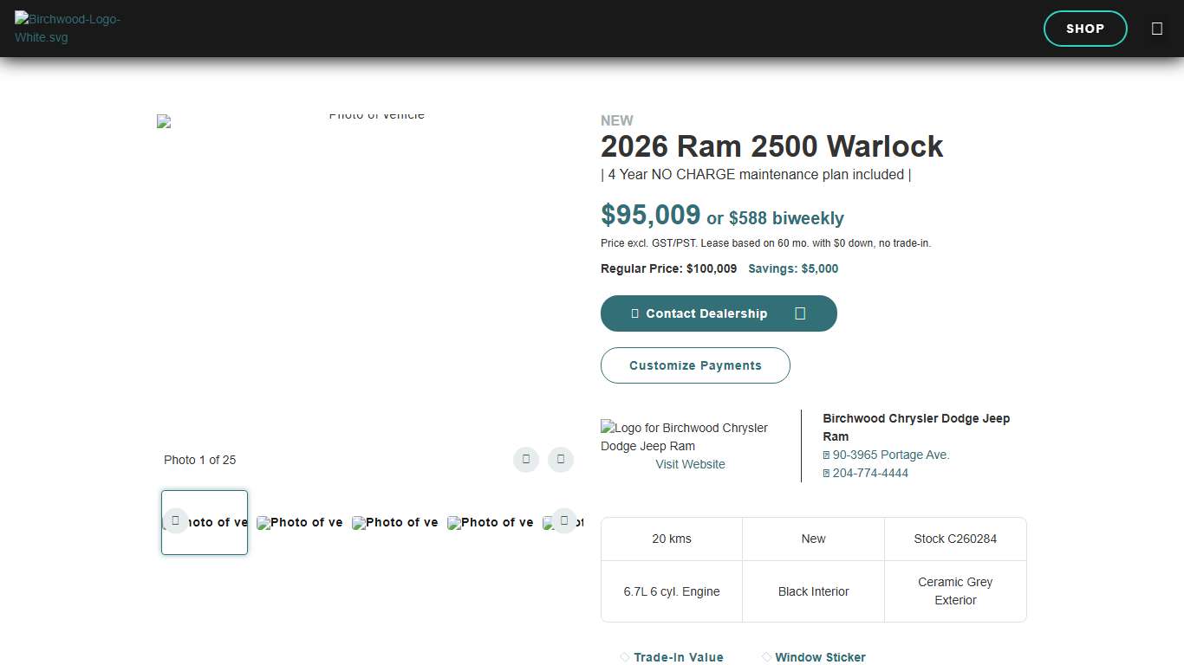Expand Customize Payments options
This screenshot has width=1184, height=665.
coord(695,365)
